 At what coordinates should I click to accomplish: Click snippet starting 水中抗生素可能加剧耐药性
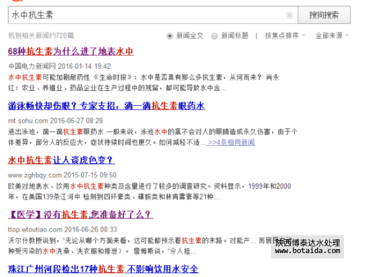click(143, 83)
